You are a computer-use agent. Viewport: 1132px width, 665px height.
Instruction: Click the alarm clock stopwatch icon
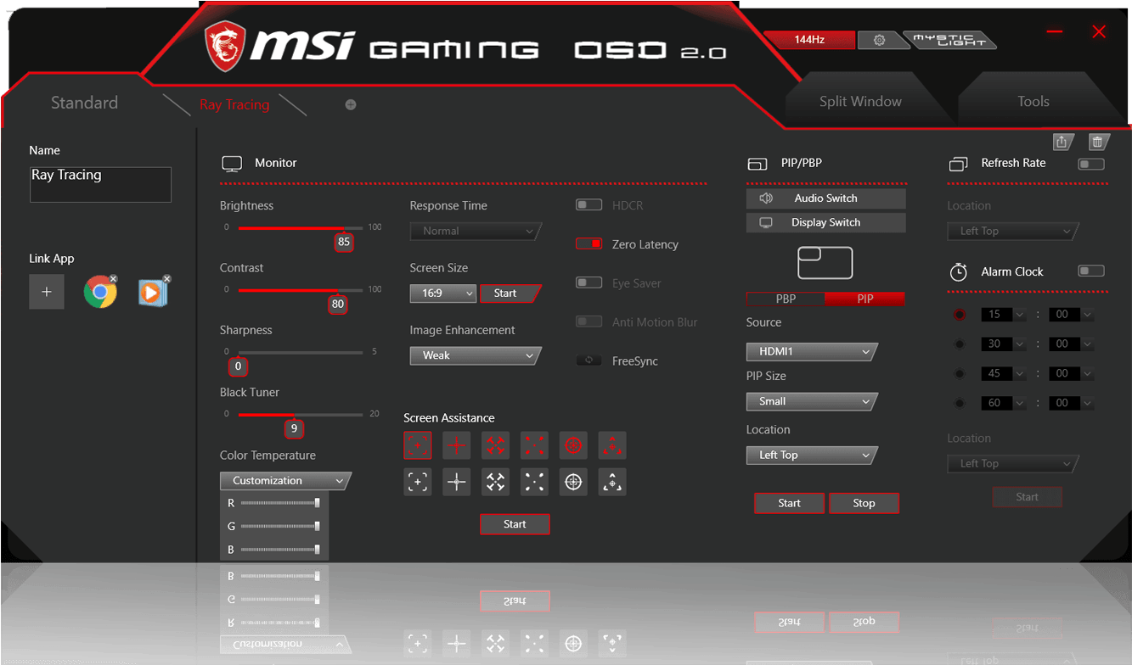click(x=959, y=271)
